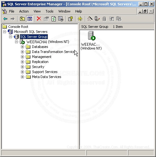Select the Support Services tree item text
The width and height of the screenshot is (156, 157).
pos(45,72)
